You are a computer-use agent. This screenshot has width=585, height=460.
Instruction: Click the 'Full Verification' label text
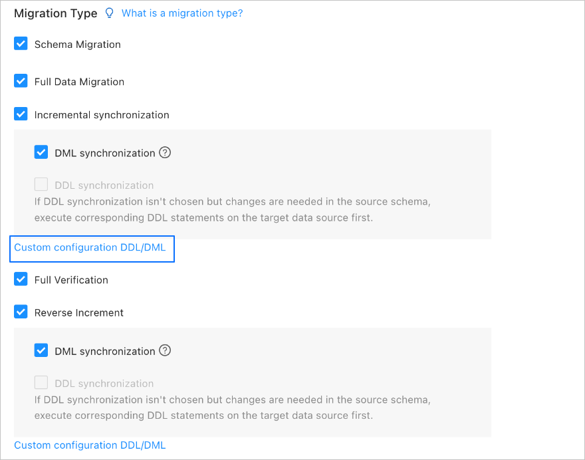[x=71, y=280]
